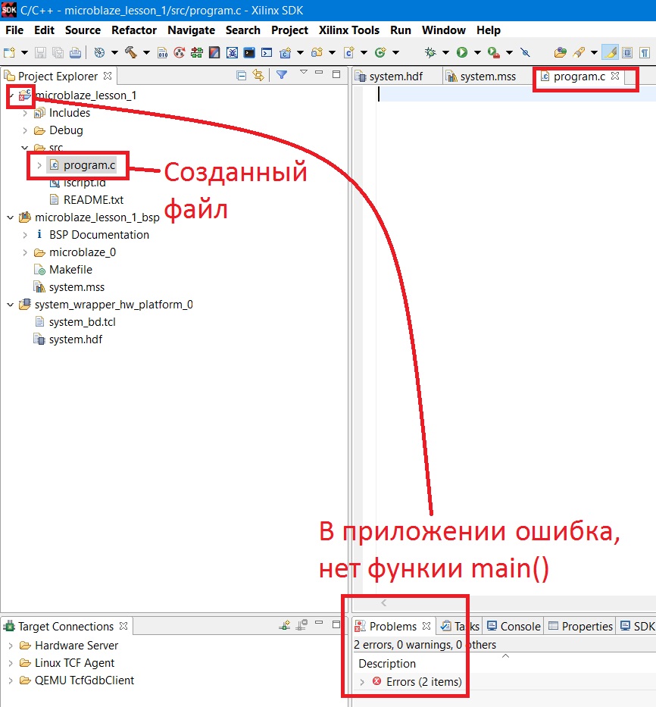The image size is (656, 707).
Task: Click the Project Explorer filter funnel icon
Action: point(281,75)
